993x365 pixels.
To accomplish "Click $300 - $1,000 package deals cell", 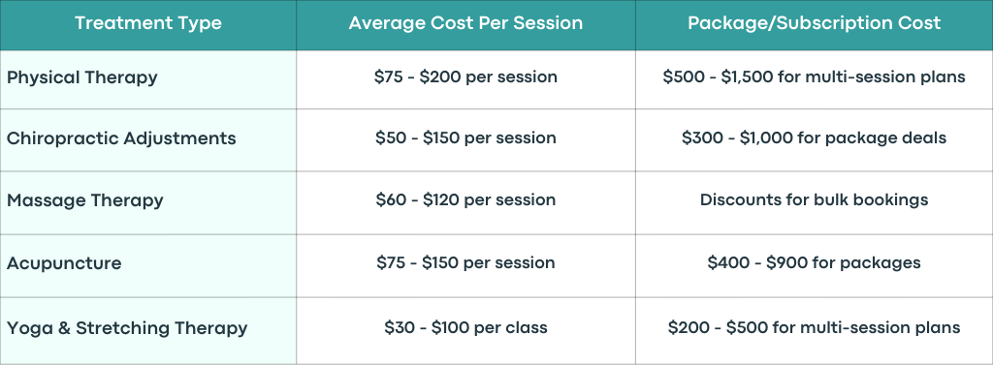I will pos(814,137).
